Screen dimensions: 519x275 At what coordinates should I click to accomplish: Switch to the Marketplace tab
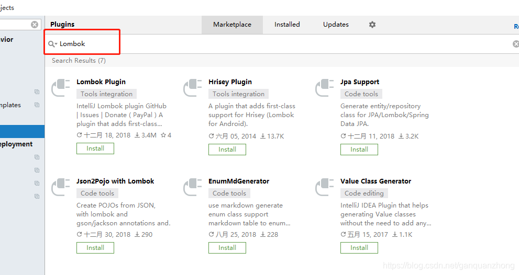233,25
